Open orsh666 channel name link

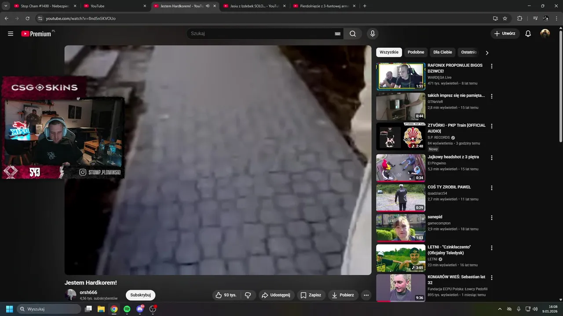click(88, 293)
